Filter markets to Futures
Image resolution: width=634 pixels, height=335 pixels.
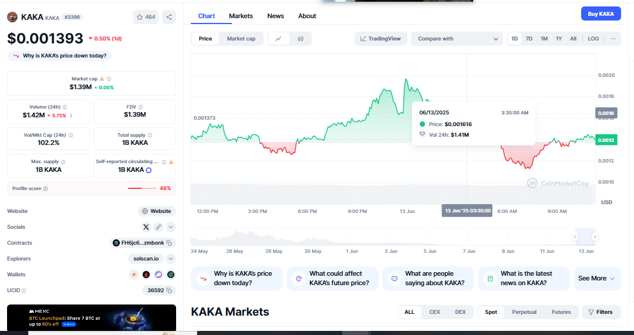point(561,312)
